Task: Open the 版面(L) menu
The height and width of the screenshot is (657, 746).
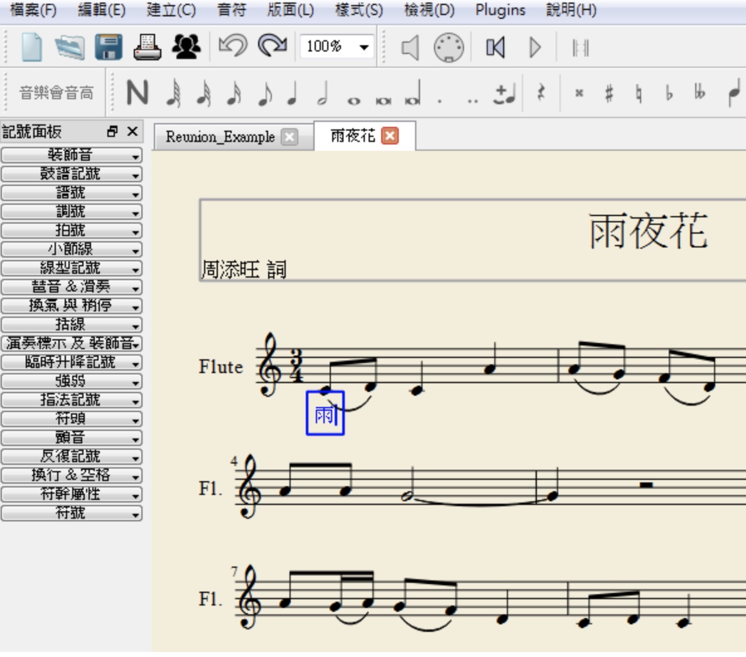Action: pyautogui.click(x=291, y=10)
